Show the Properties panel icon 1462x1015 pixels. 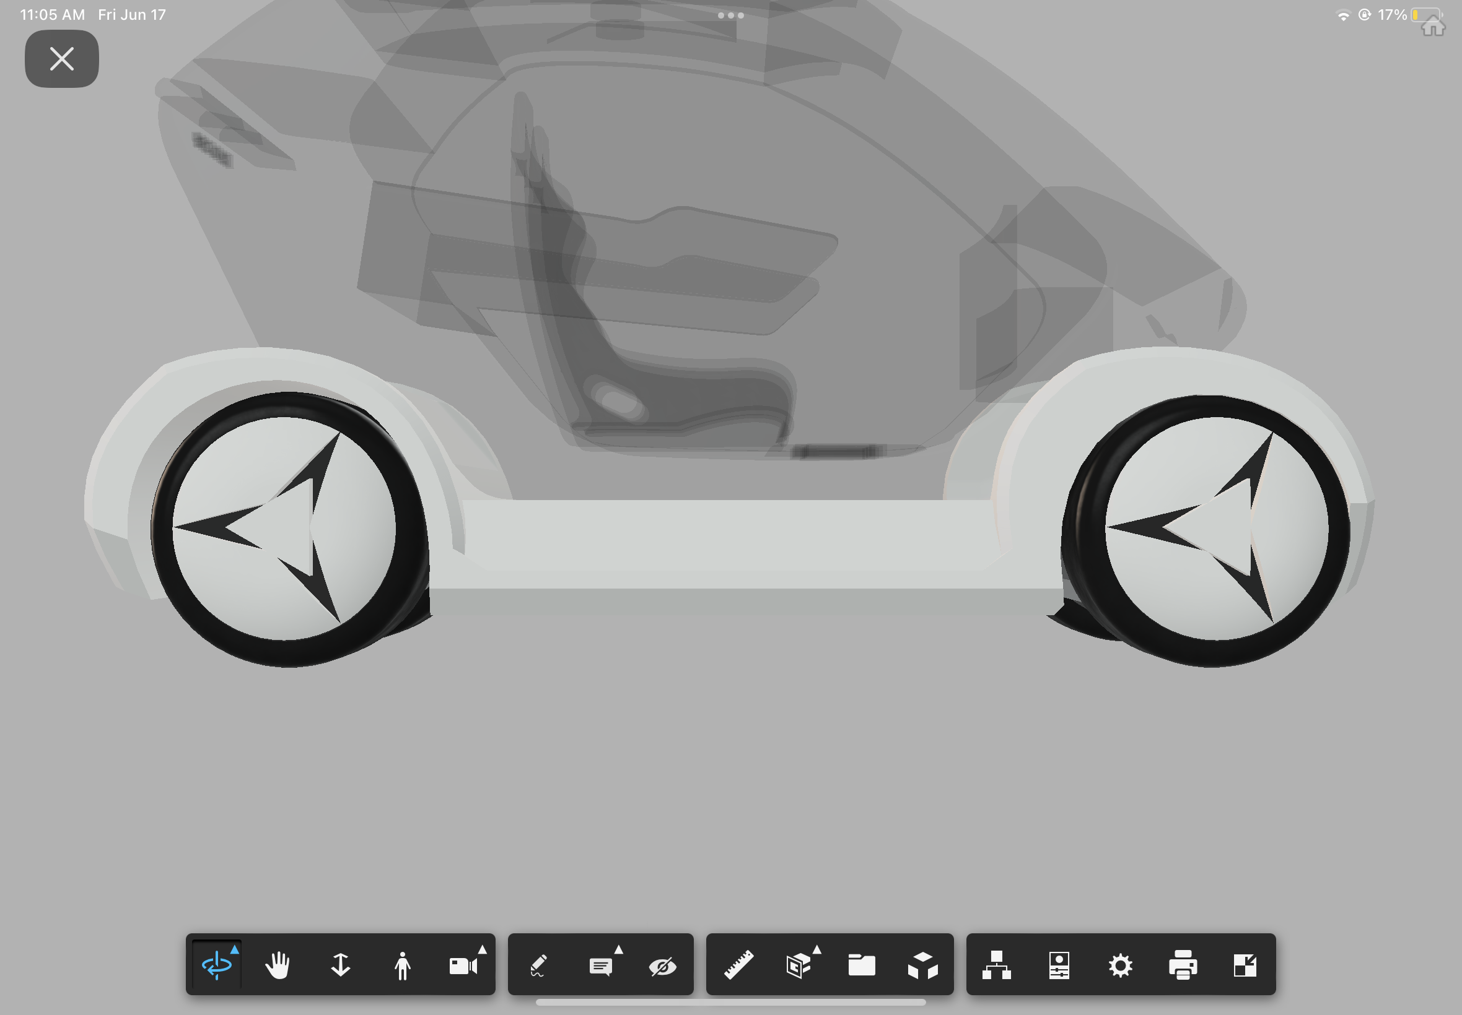(1059, 965)
